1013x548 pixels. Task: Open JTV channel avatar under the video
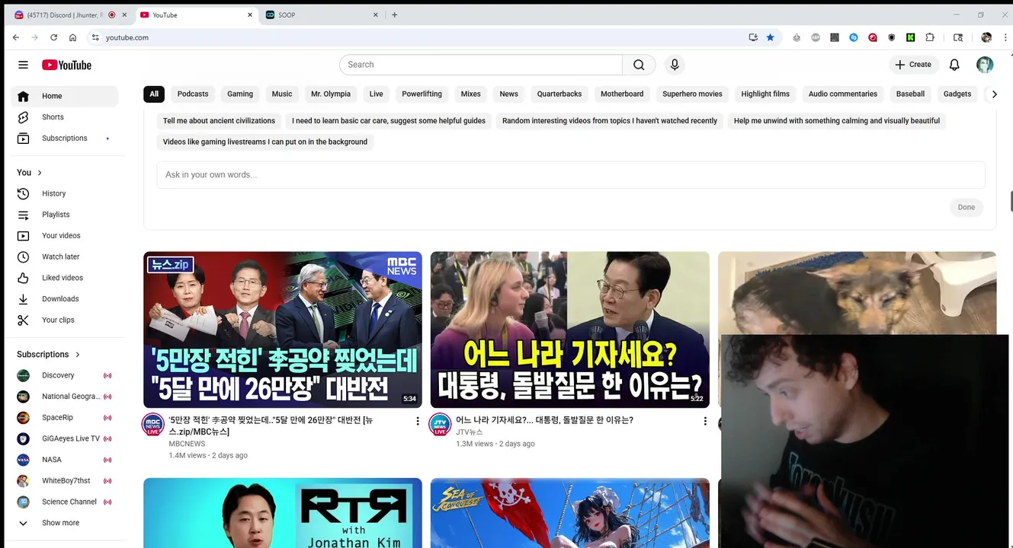pos(440,425)
